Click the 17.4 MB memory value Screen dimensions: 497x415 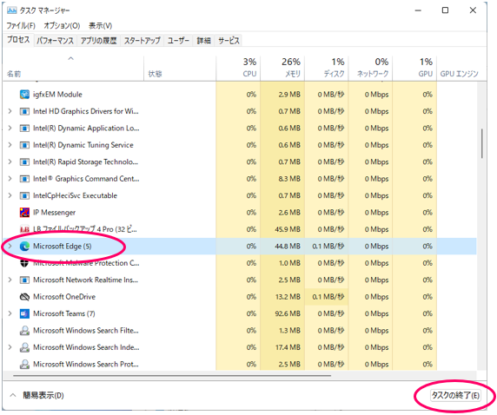coord(288,347)
